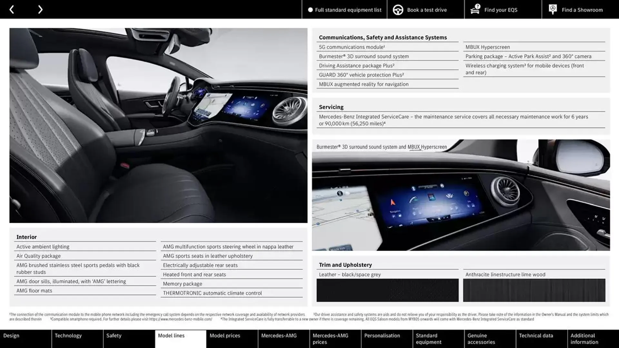Image resolution: width=619 pixels, height=348 pixels.
Task: Select the Technology tab
Action: 68,336
